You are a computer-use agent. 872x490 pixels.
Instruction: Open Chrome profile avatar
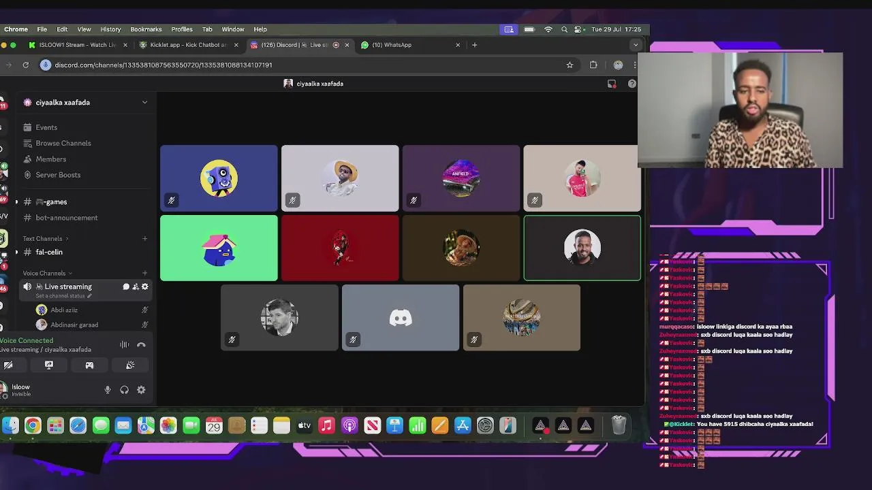[x=618, y=65]
